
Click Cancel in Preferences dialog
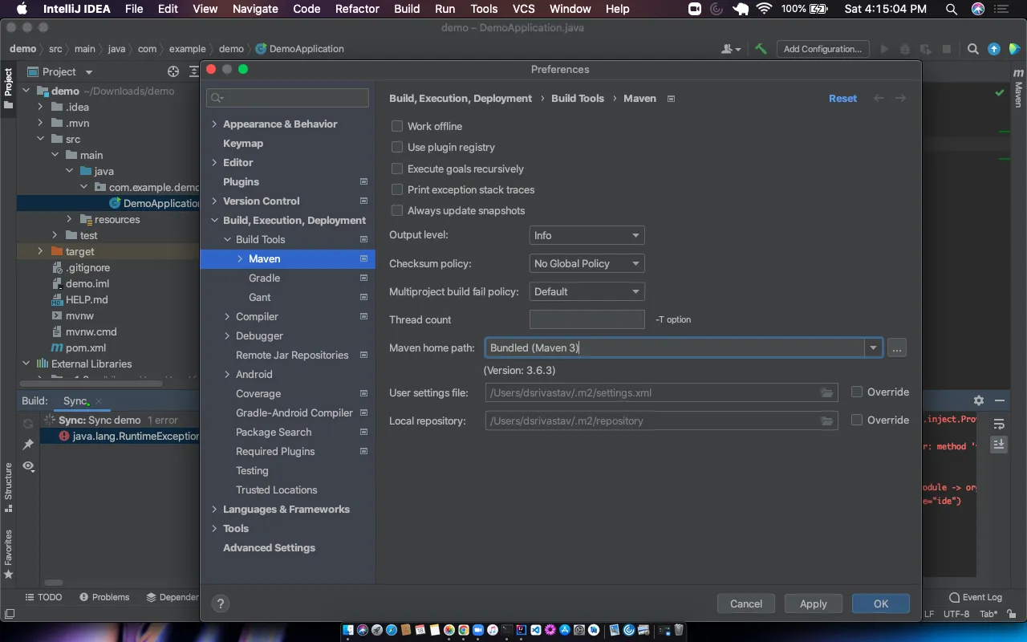coord(746,603)
